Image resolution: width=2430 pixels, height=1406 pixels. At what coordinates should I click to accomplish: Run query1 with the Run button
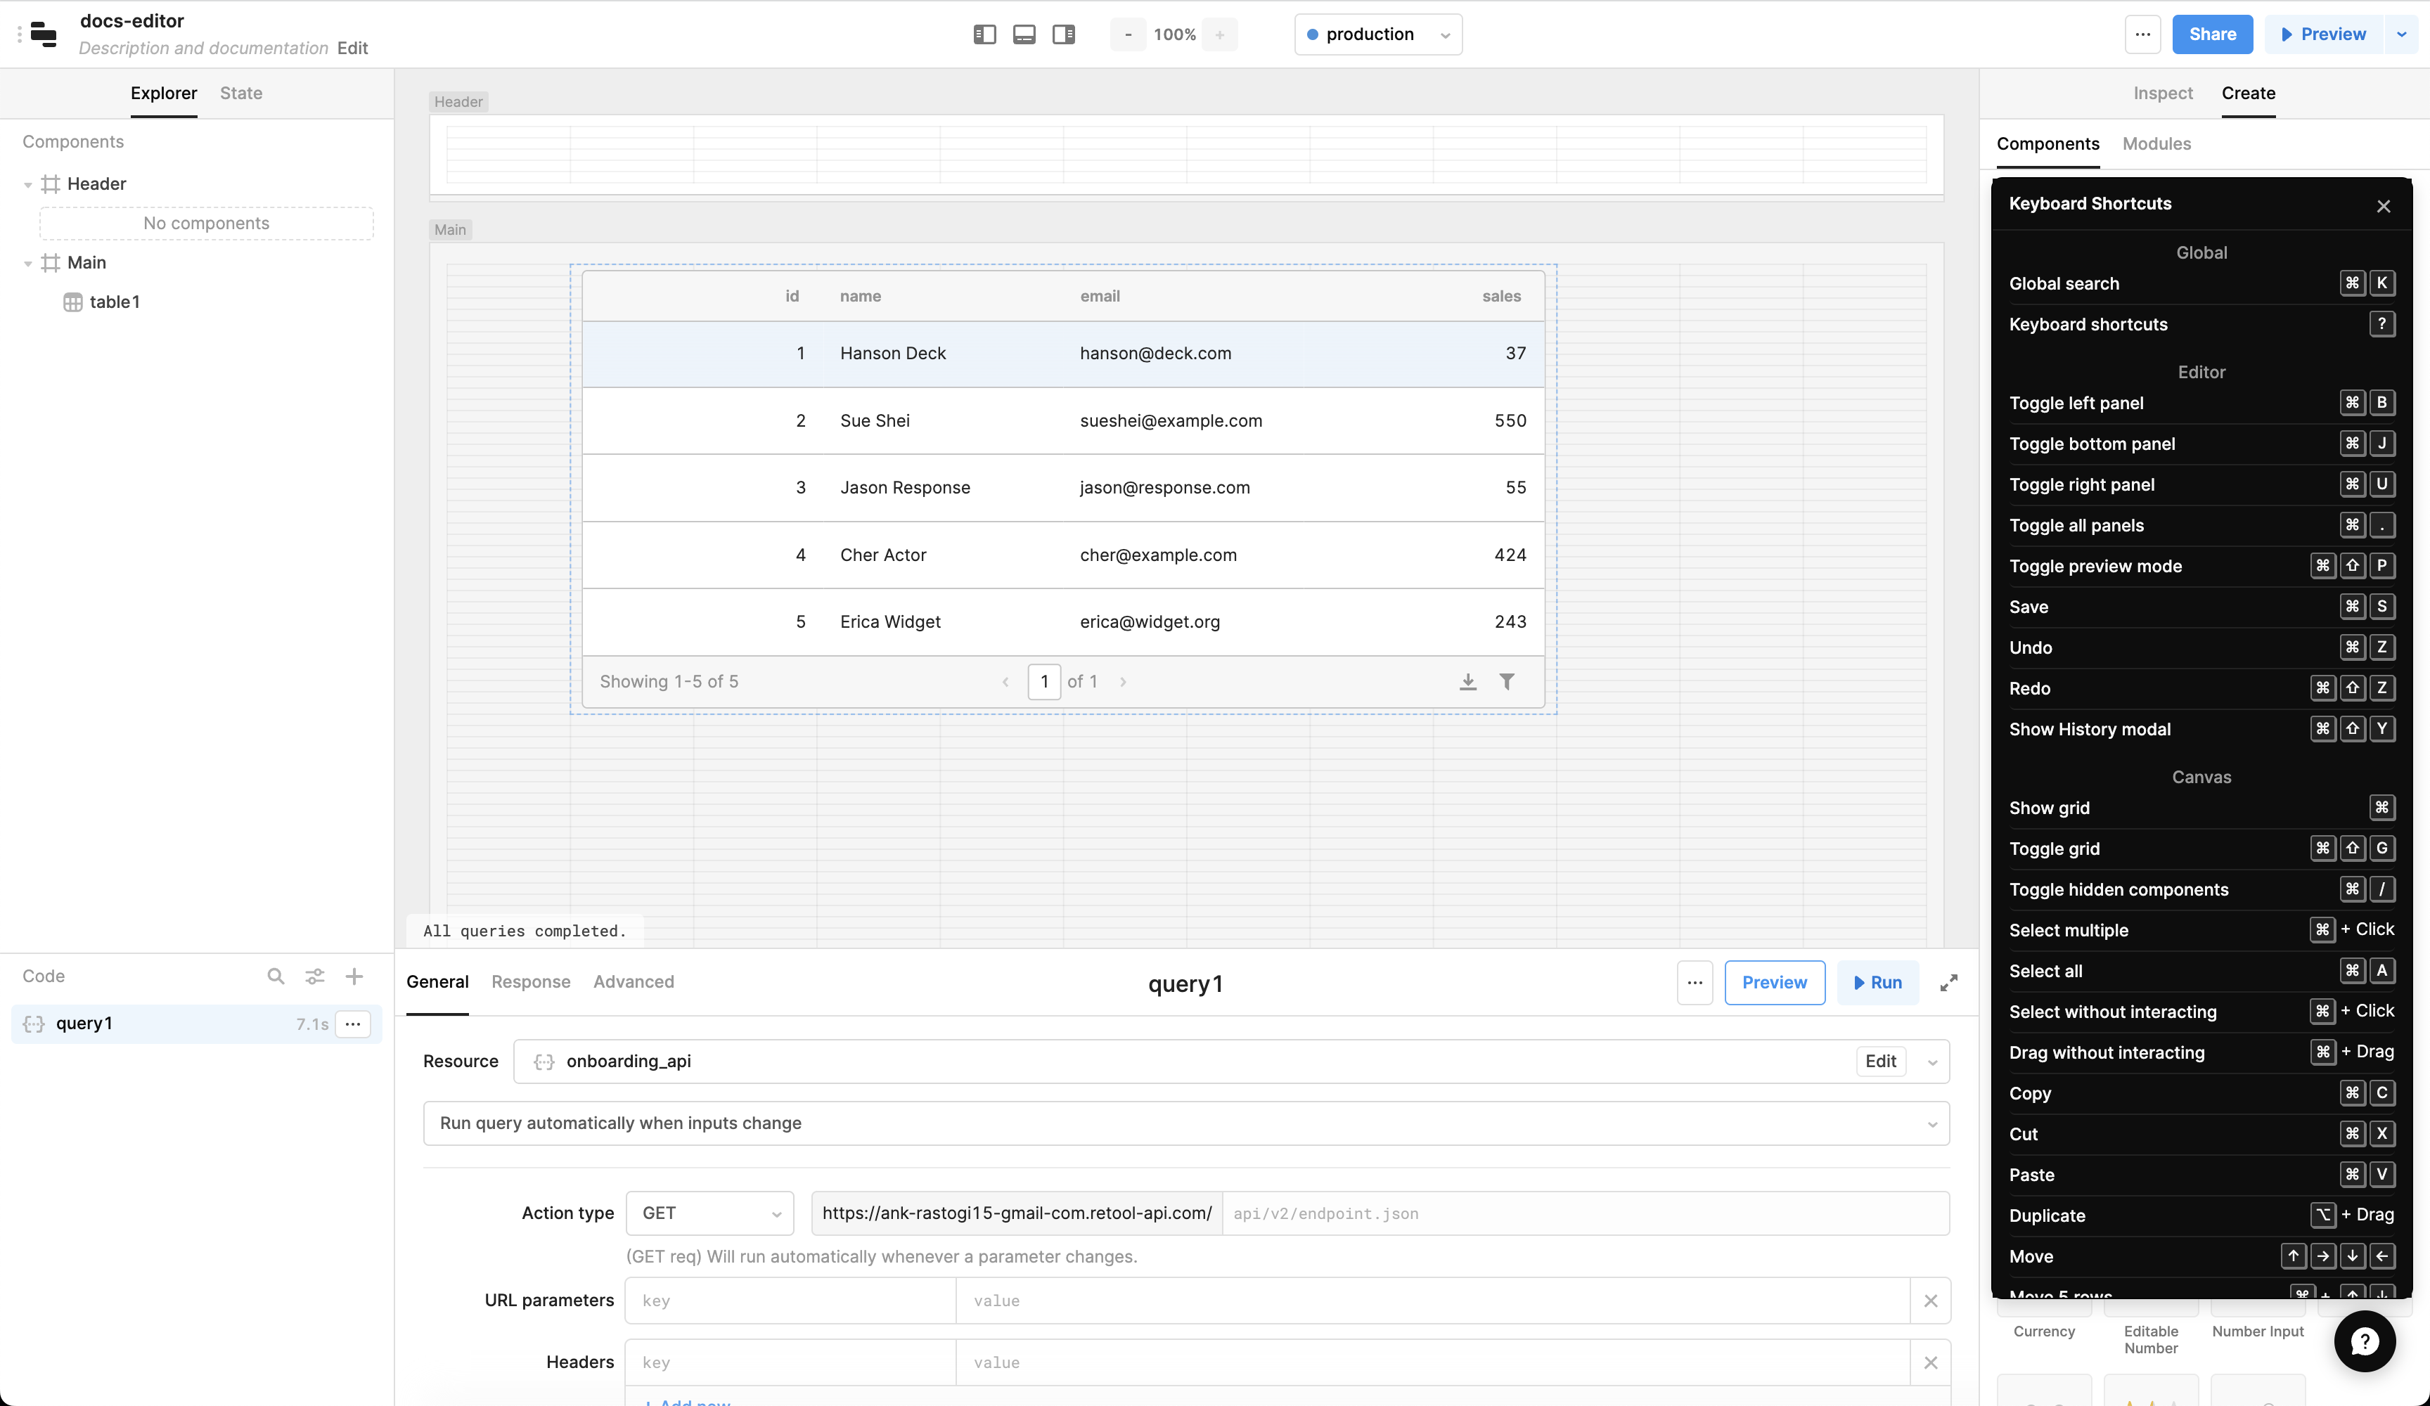[x=1877, y=983]
